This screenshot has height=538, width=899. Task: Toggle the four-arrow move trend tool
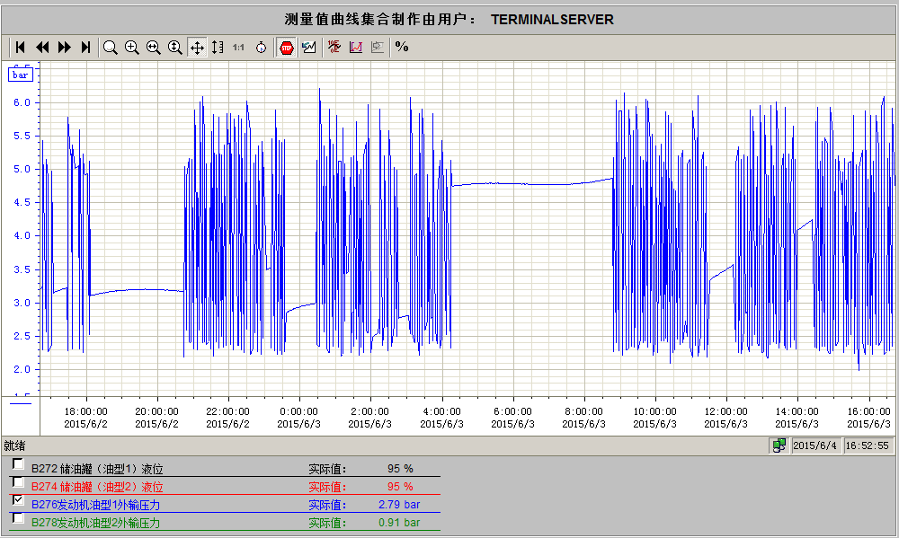coord(197,47)
